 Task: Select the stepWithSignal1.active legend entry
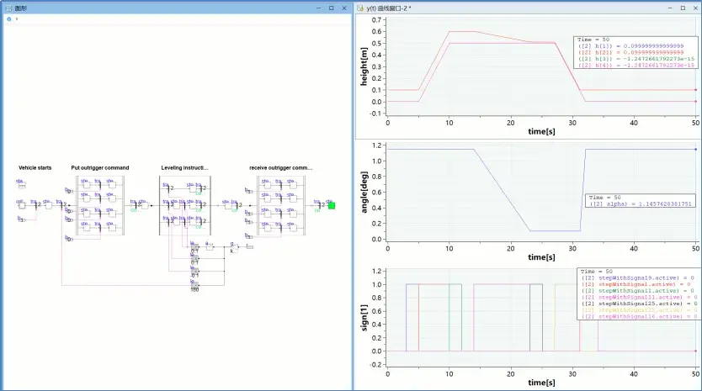coord(638,291)
